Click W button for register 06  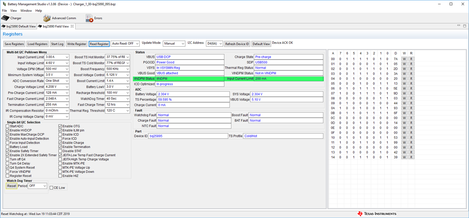[404, 88]
